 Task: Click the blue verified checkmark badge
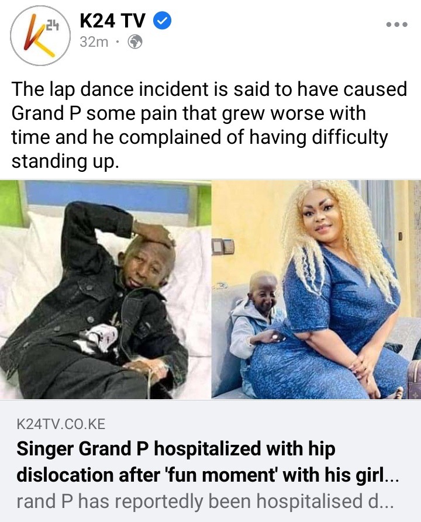[162, 21]
